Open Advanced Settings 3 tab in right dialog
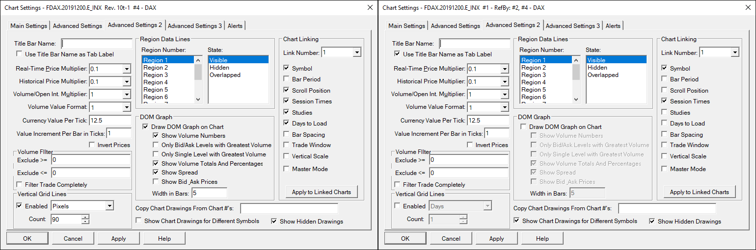 point(572,26)
